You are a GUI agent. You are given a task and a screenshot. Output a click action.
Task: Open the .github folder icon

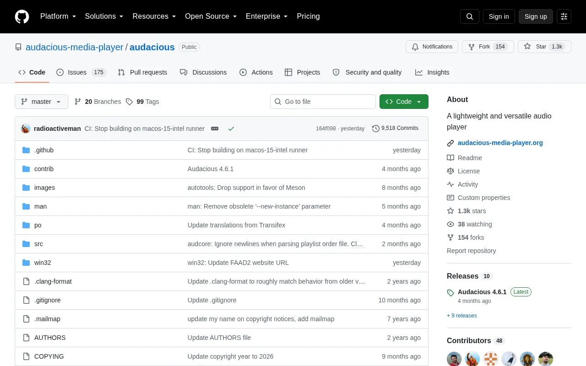(x=26, y=150)
